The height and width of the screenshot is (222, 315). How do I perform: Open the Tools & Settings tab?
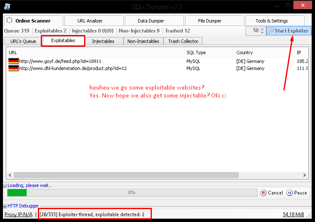(275, 21)
